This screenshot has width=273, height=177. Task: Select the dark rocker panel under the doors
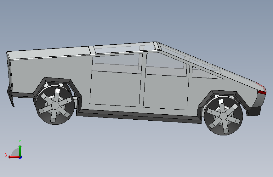pos(139,117)
